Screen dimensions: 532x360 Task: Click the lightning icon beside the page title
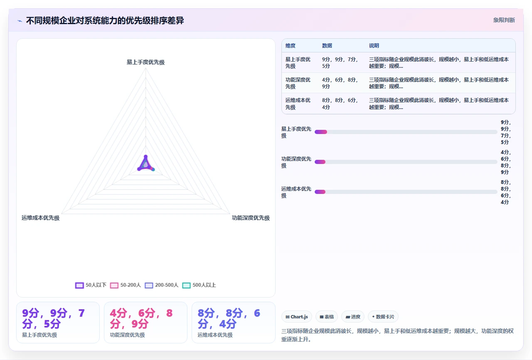pos(20,21)
